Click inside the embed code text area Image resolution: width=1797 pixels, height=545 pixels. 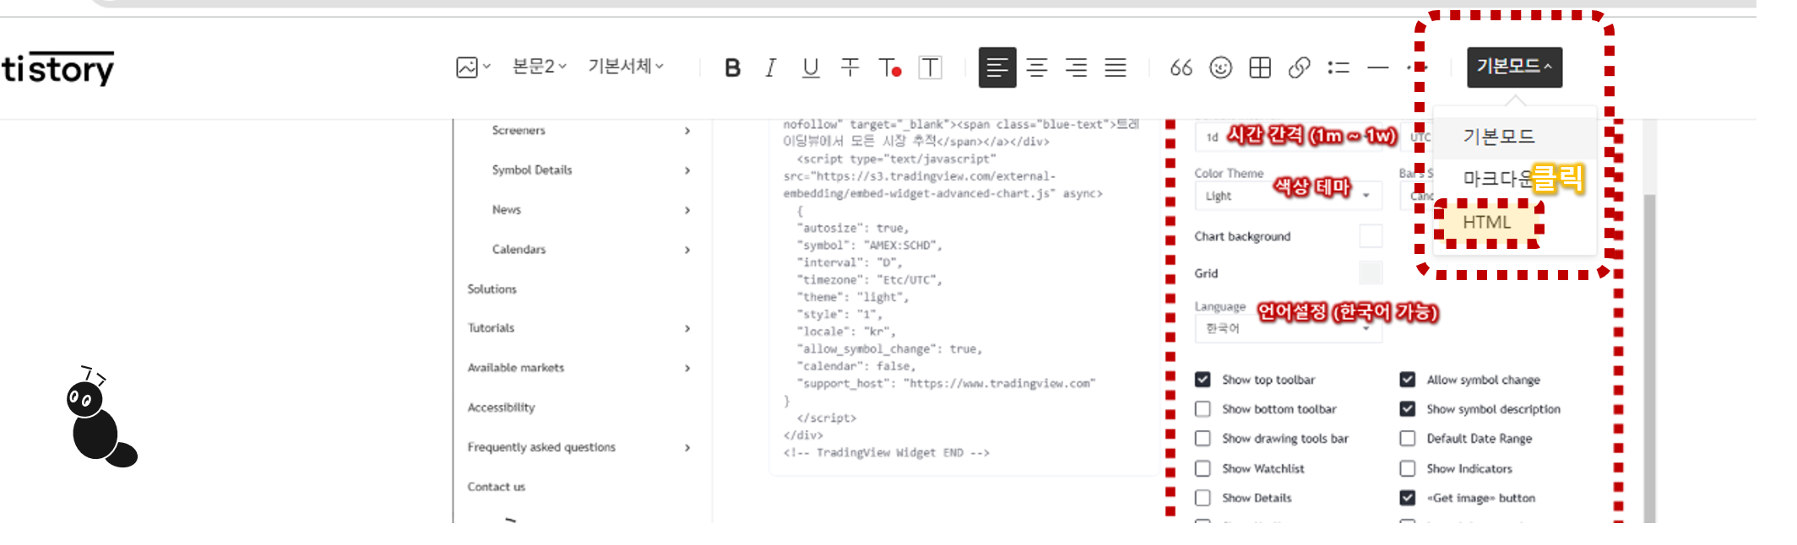click(x=963, y=295)
